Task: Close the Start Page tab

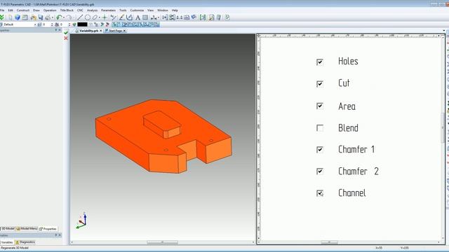Action: (125, 31)
